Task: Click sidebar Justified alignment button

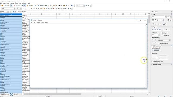Action: pyautogui.click(x=160, y=29)
